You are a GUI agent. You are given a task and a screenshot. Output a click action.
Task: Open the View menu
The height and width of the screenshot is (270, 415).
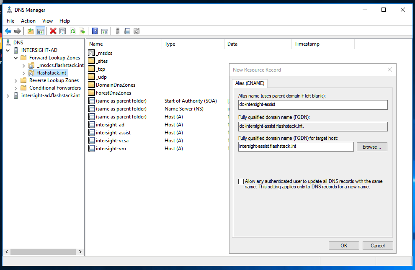point(47,21)
